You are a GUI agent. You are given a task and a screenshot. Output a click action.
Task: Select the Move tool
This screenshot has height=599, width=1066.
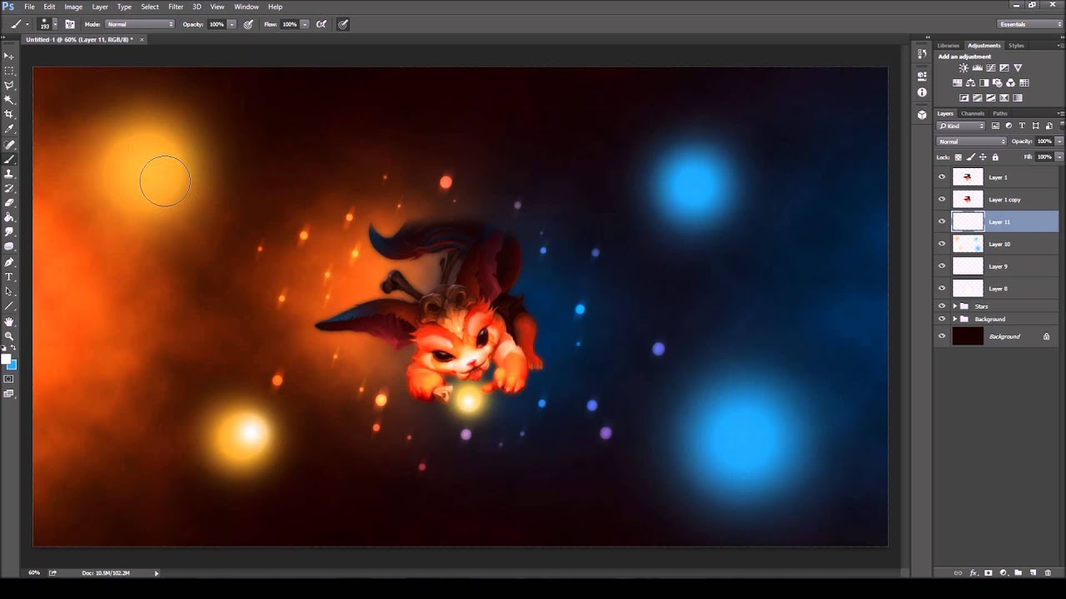[9, 56]
